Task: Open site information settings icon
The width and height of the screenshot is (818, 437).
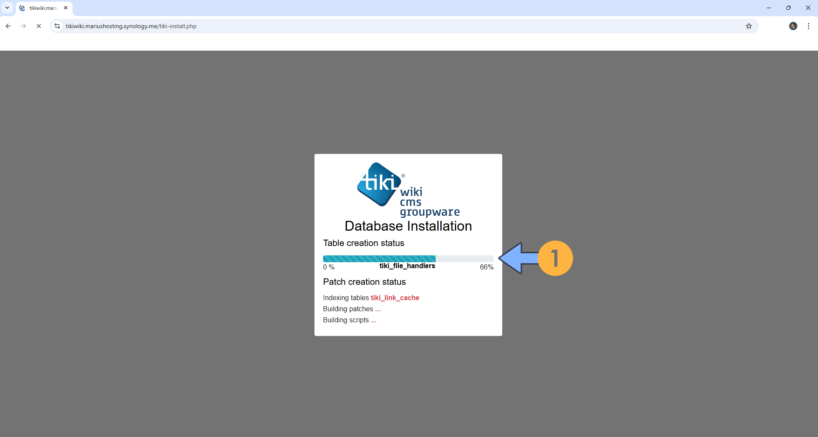Action: pos(57,26)
